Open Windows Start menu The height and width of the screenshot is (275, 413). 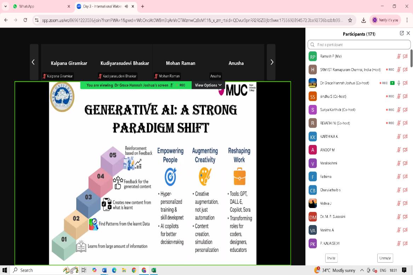coord(5,270)
